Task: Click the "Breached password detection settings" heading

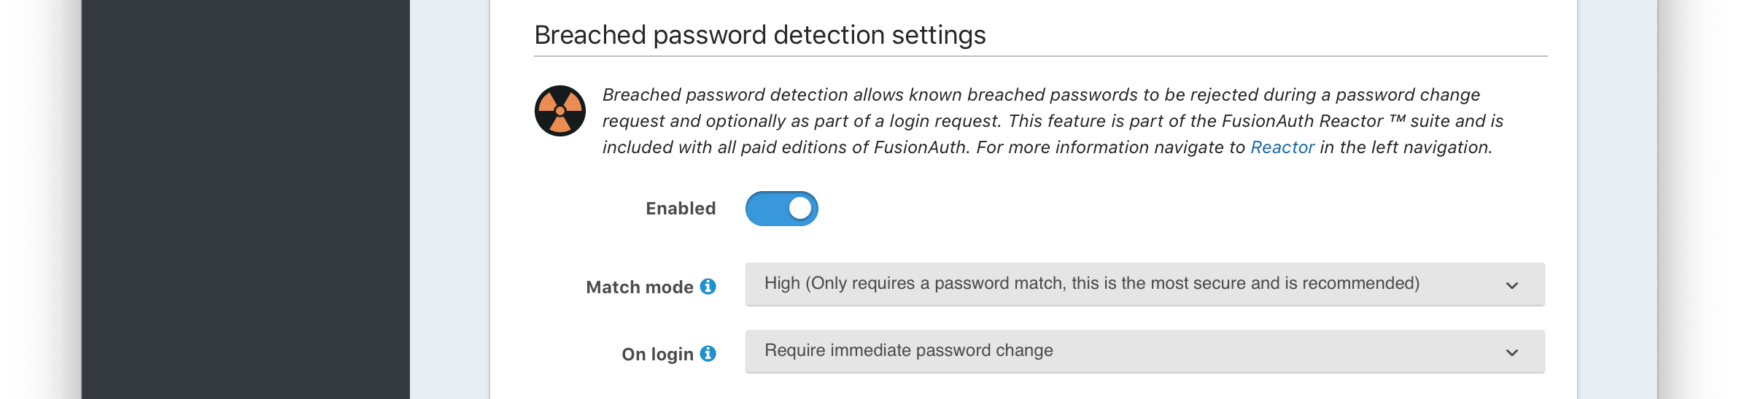Action: tap(759, 35)
